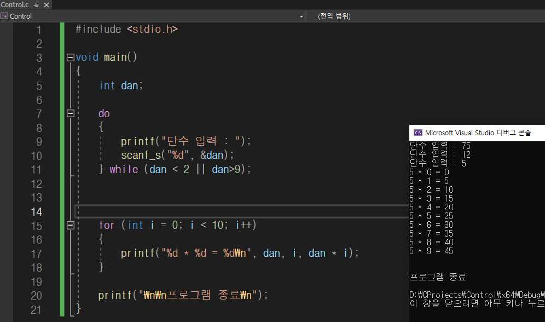This screenshot has width=545, height=322.
Task: Click console output '5 * 9 = 45'
Action: 431,251
